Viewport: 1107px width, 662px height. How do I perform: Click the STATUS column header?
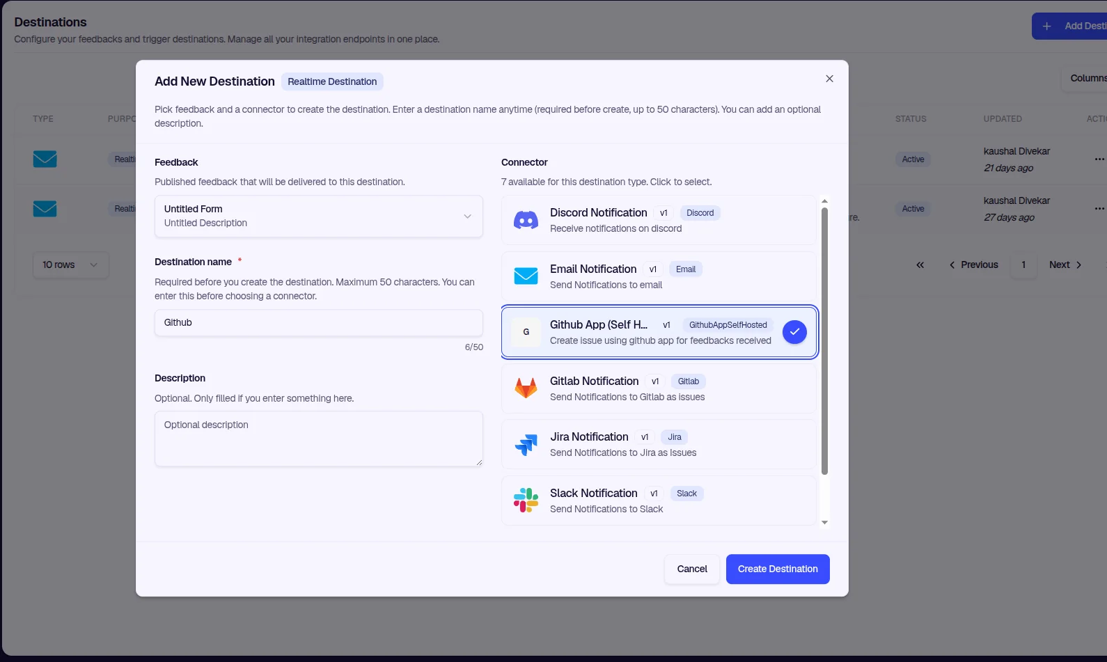click(x=911, y=119)
